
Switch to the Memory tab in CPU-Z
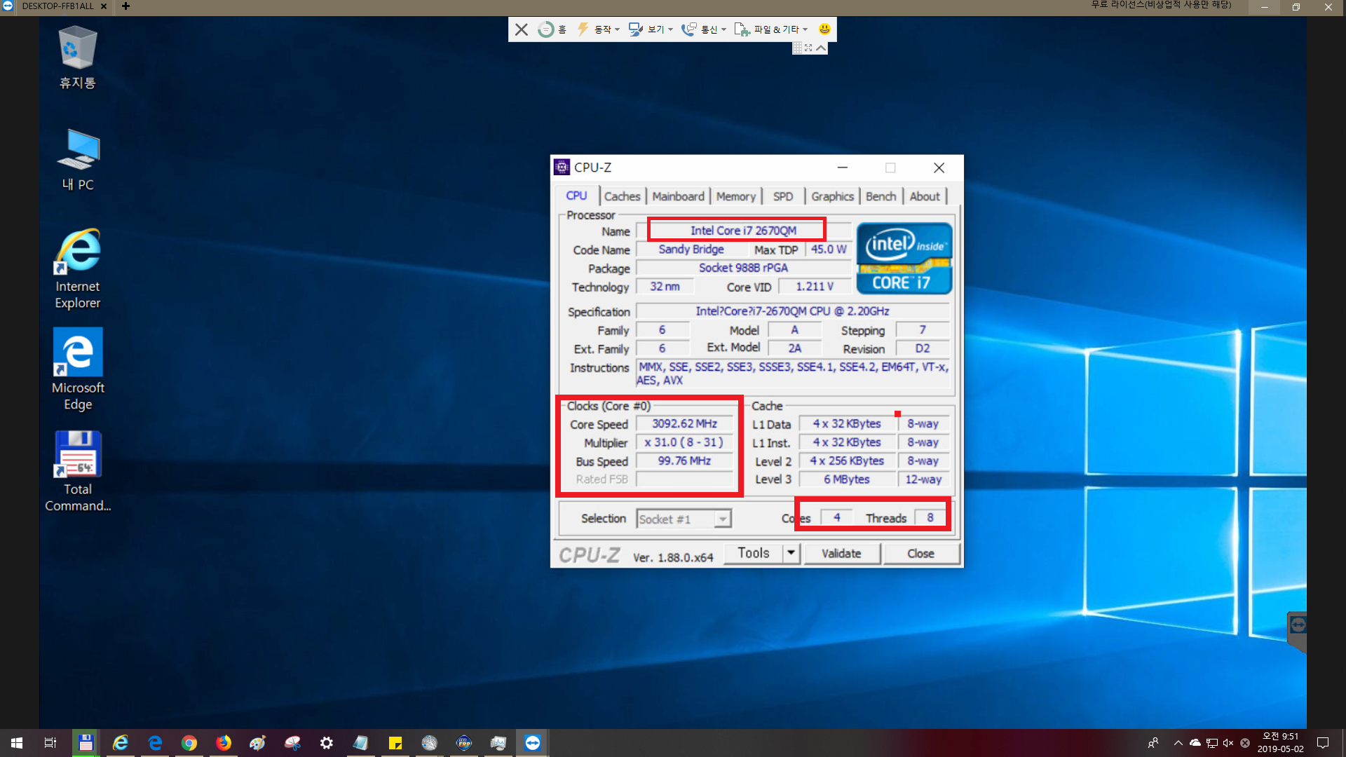[x=735, y=197]
